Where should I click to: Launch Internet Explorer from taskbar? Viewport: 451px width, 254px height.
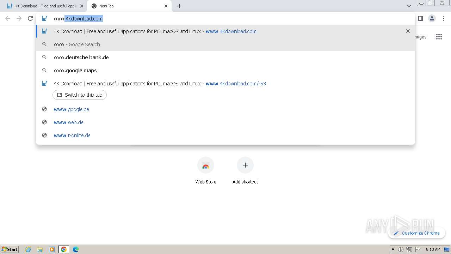coord(28,249)
